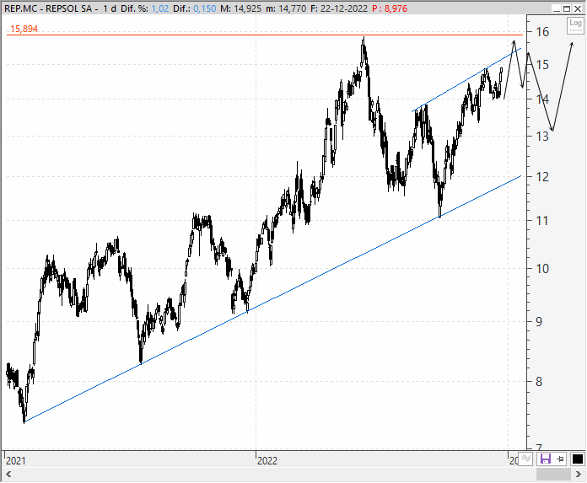587x483 pixels.
Task: Click the m: 14,770 minimum value
Action: pyautogui.click(x=286, y=8)
